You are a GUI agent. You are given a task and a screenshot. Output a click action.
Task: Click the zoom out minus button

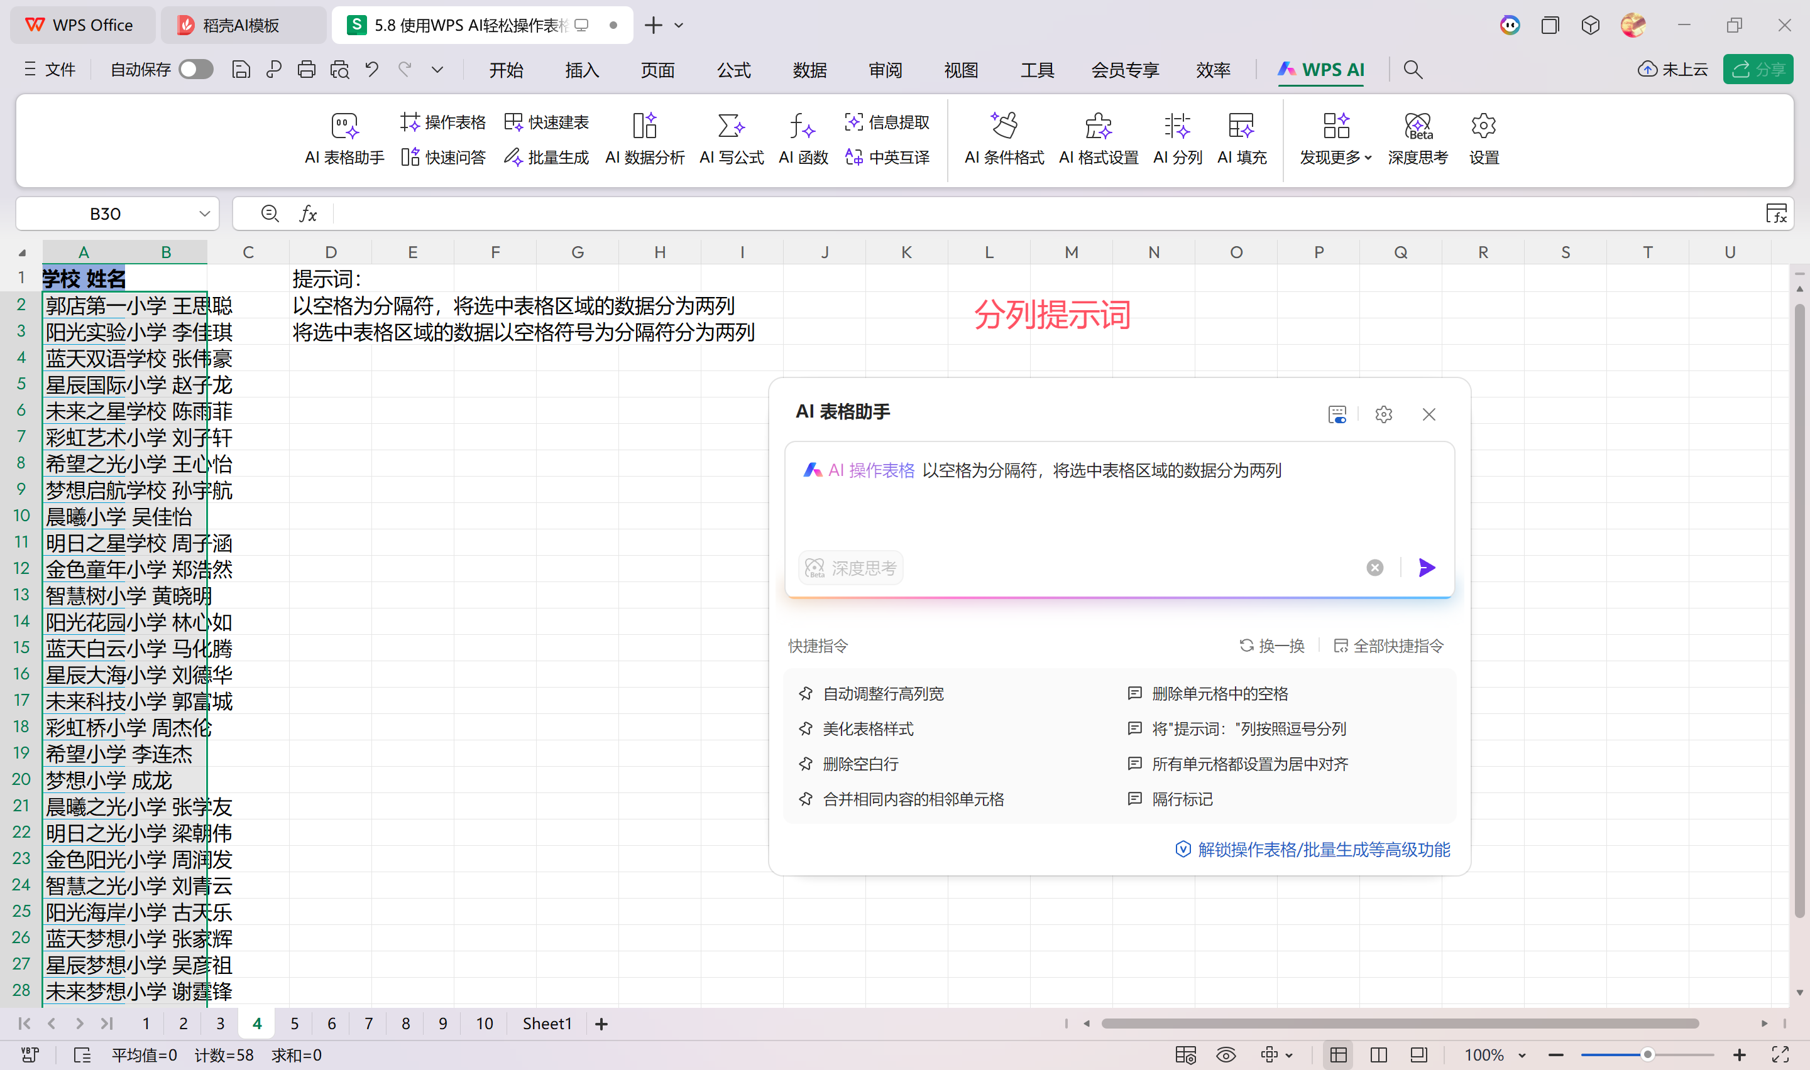pos(1556,1055)
